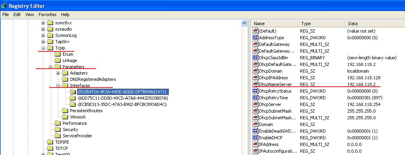Click the PersistentRoutes folder icon
405x155 pixels.
coord(65,111)
